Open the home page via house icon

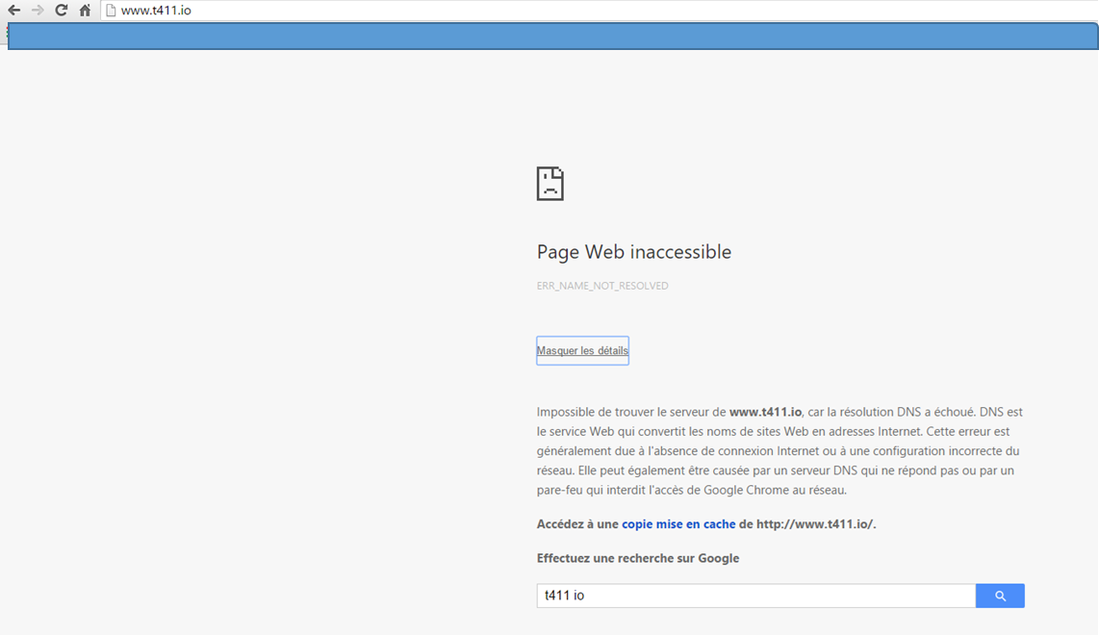click(85, 11)
